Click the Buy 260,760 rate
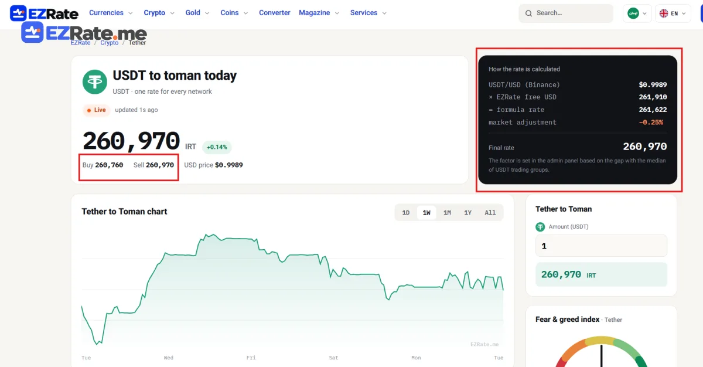The image size is (703, 367). [103, 165]
